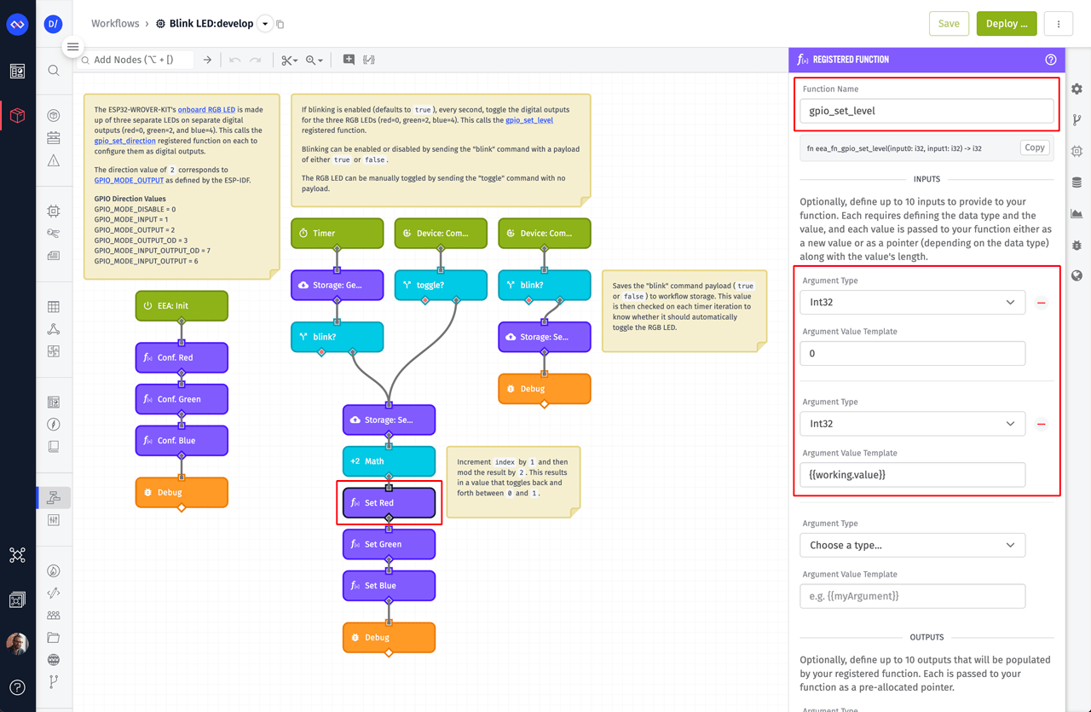Open the highlighted workflows icon in the sidebar
This screenshot has width=1091, height=712.
point(54,497)
